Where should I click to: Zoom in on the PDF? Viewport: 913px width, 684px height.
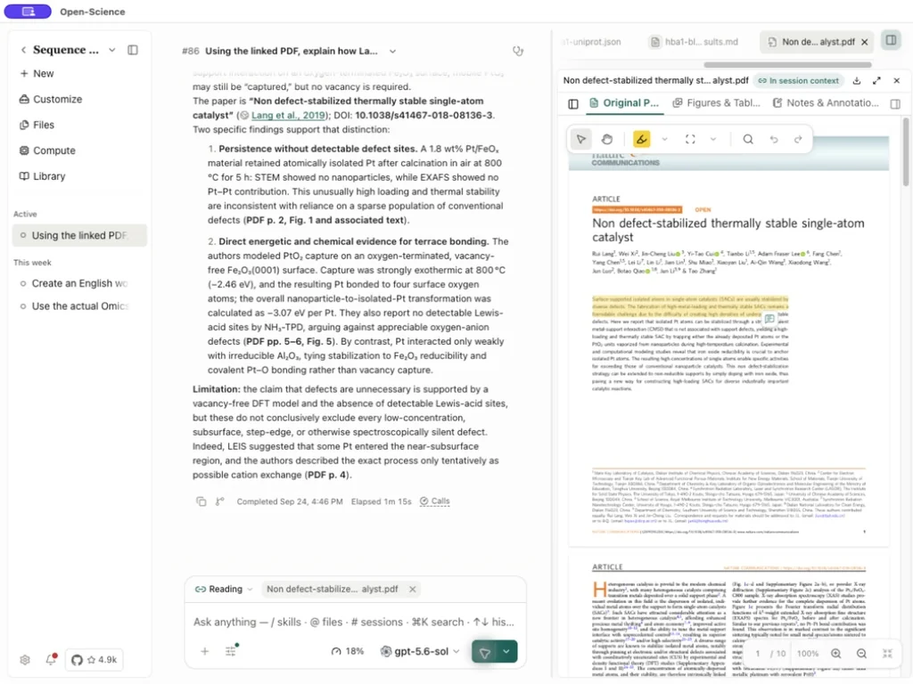835,654
